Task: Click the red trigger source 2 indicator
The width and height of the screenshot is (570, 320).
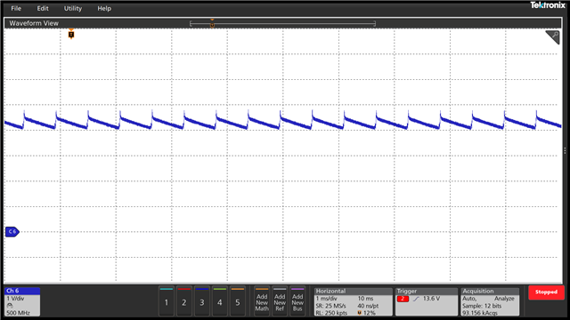Action: [x=403, y=299]
